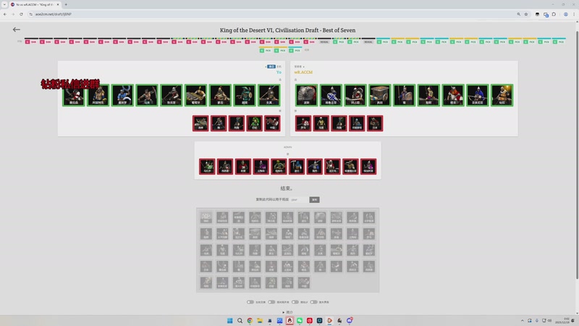
Task: Select the 拜占庭 cataphract pick card
Action: point(355,95)
